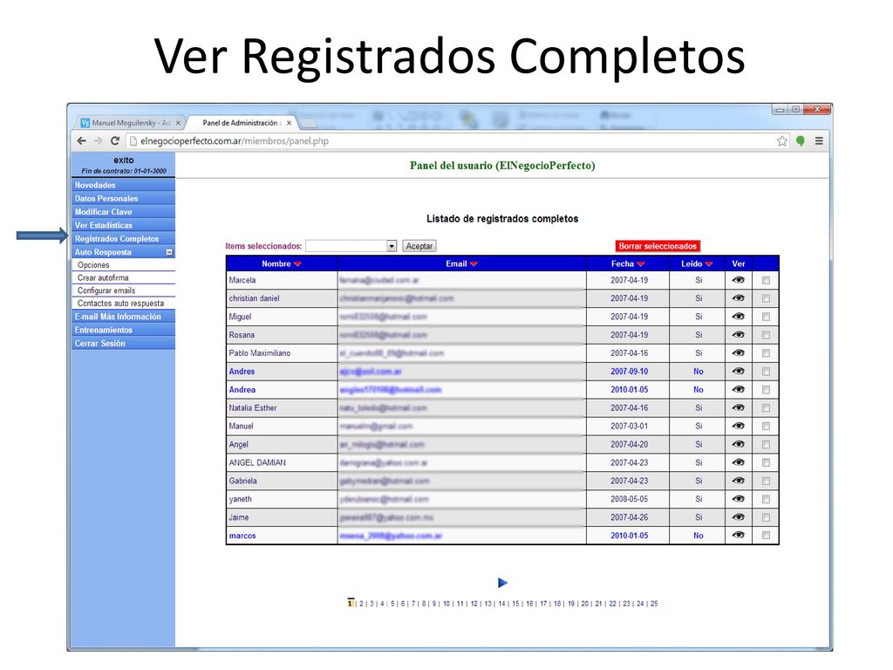Open Entrenamientos menu item
The height and width of the screenshot is (670, 893).
point(123,330)
